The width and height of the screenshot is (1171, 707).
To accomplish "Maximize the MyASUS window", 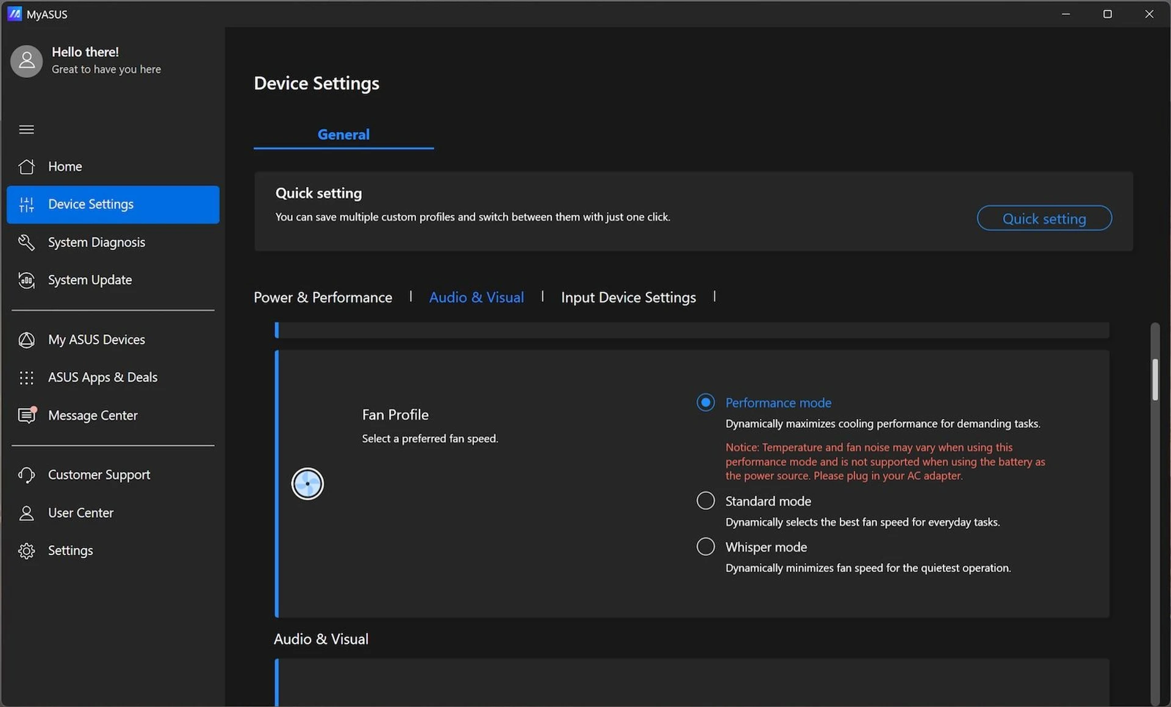I will 1107,13.
